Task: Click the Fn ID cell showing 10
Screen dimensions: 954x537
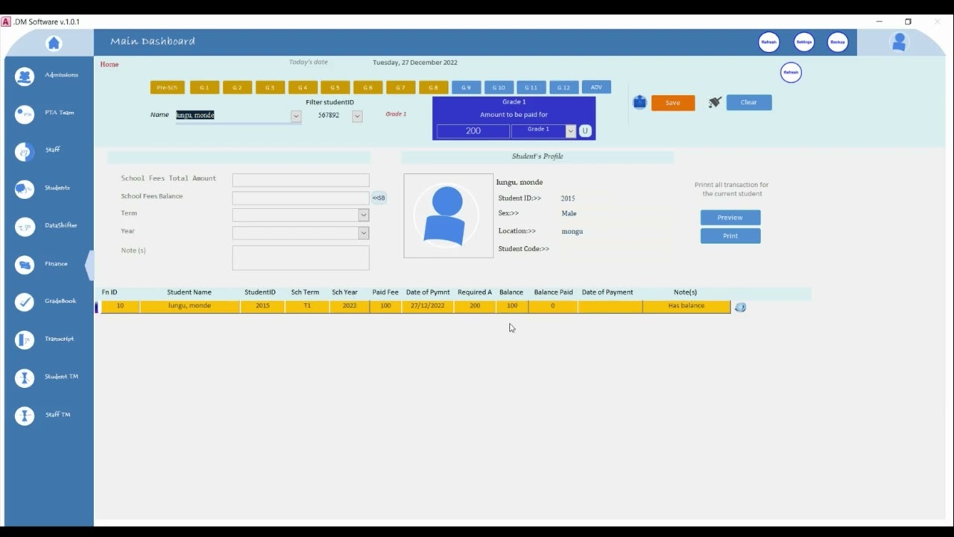Action: (120, 306)
